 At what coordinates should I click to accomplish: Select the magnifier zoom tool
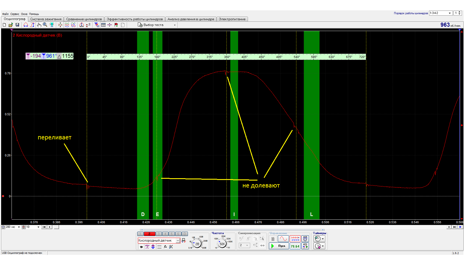[45, 25]
